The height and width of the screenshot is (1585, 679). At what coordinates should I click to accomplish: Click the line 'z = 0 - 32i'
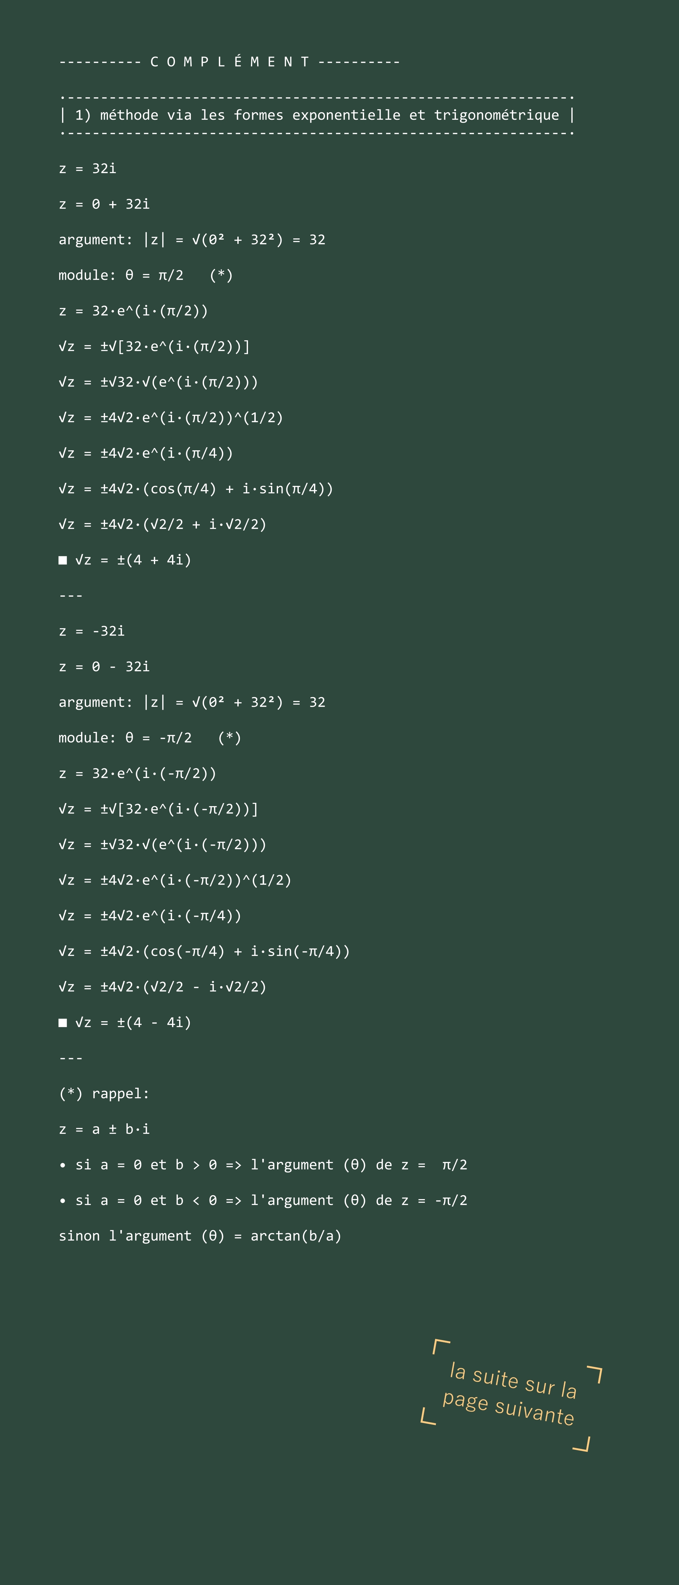coord(104,667)
